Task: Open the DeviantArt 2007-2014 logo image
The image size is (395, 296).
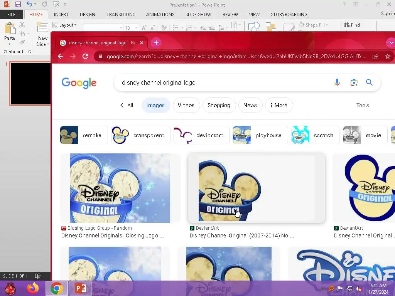Action: click(257, 188)
